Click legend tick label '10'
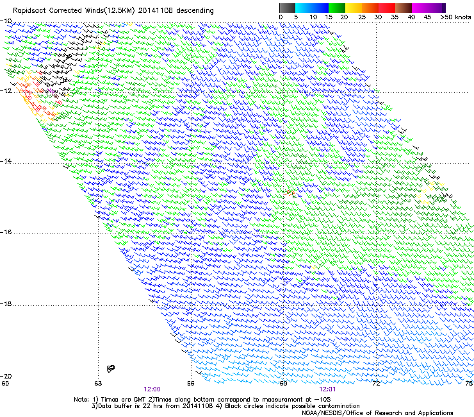Image resolution: width=474 pixels, height=417 pixels. coord(313,17)
